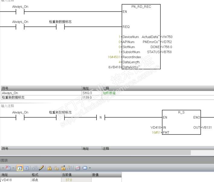Click symbol table header 注释 under first network
The width and height of the screenshot is (214, 182).
click(x=158, y=88)
